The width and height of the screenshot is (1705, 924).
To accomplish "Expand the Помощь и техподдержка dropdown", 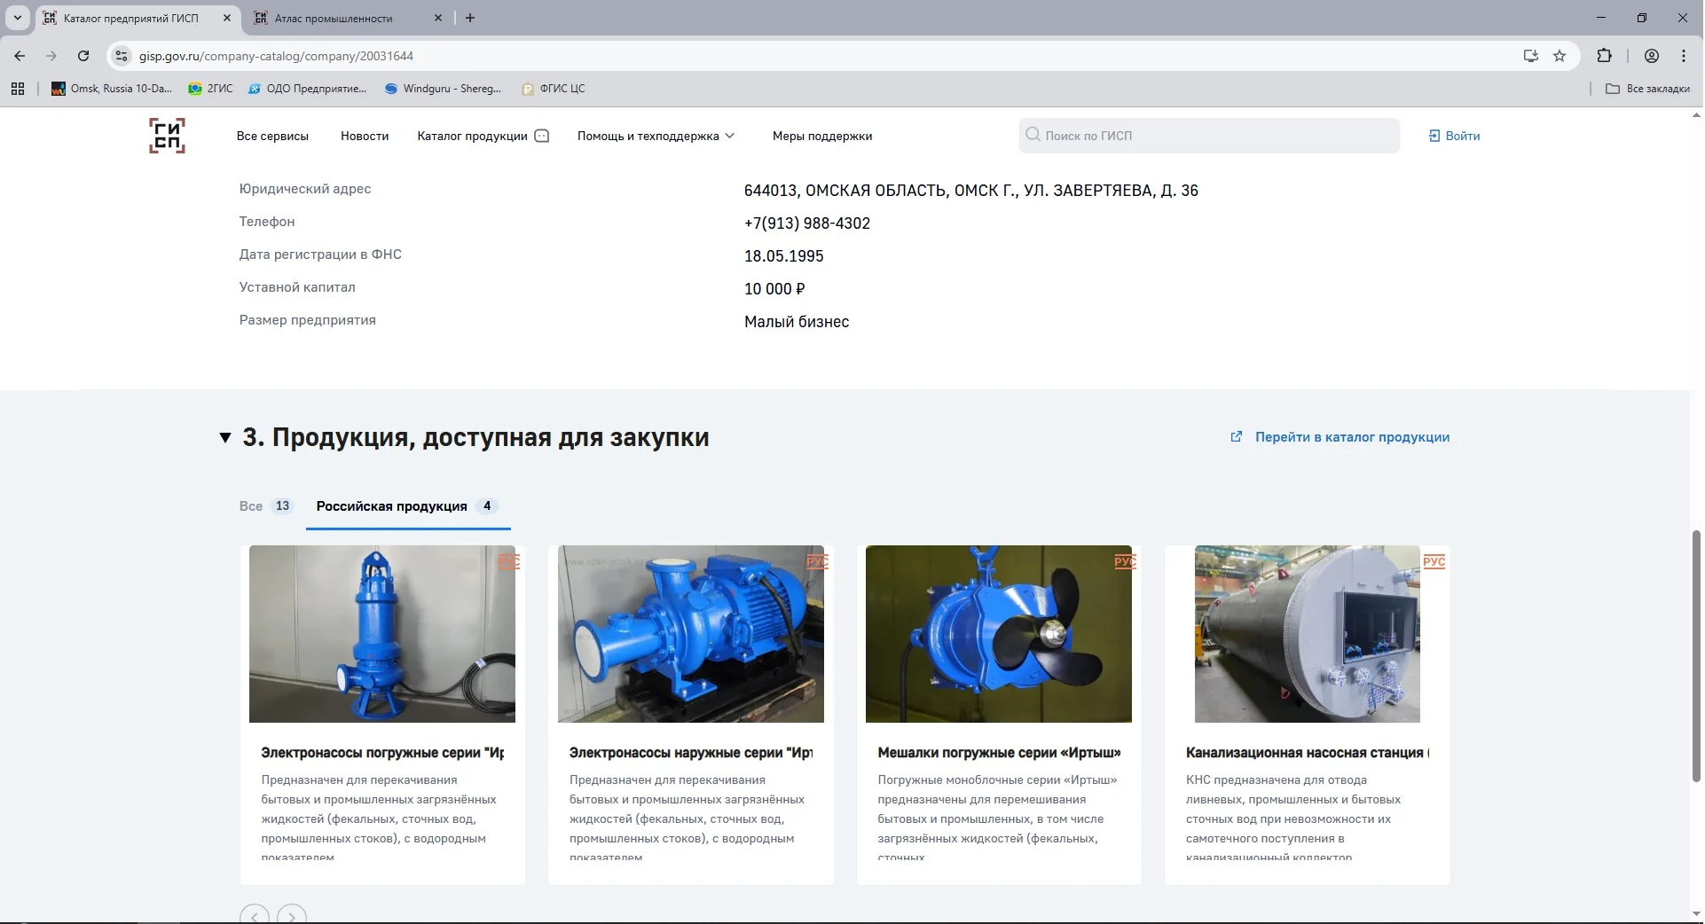I will (x=656, y=136).
